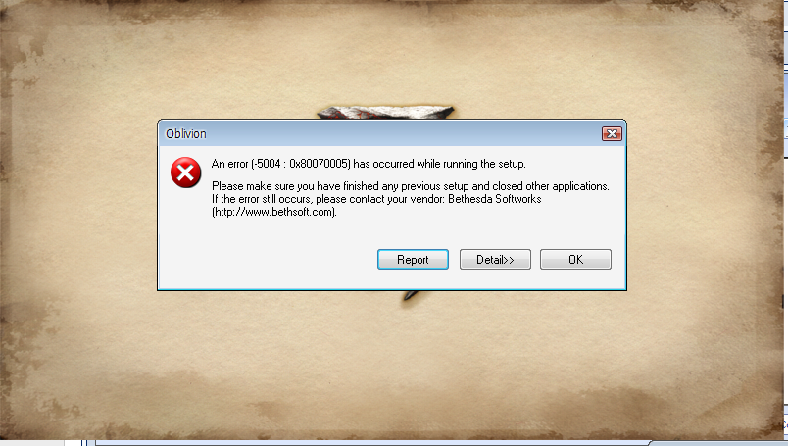Click the Bethesda Softworks vendor name

click(495, 199)
